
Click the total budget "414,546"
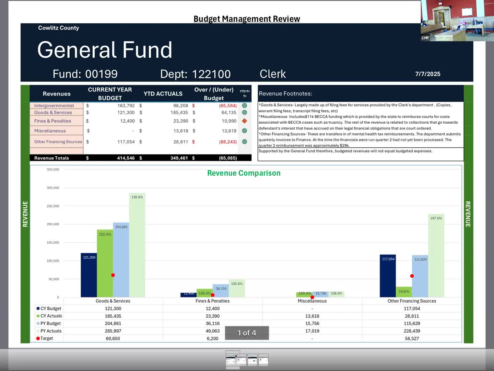point(126,158)
